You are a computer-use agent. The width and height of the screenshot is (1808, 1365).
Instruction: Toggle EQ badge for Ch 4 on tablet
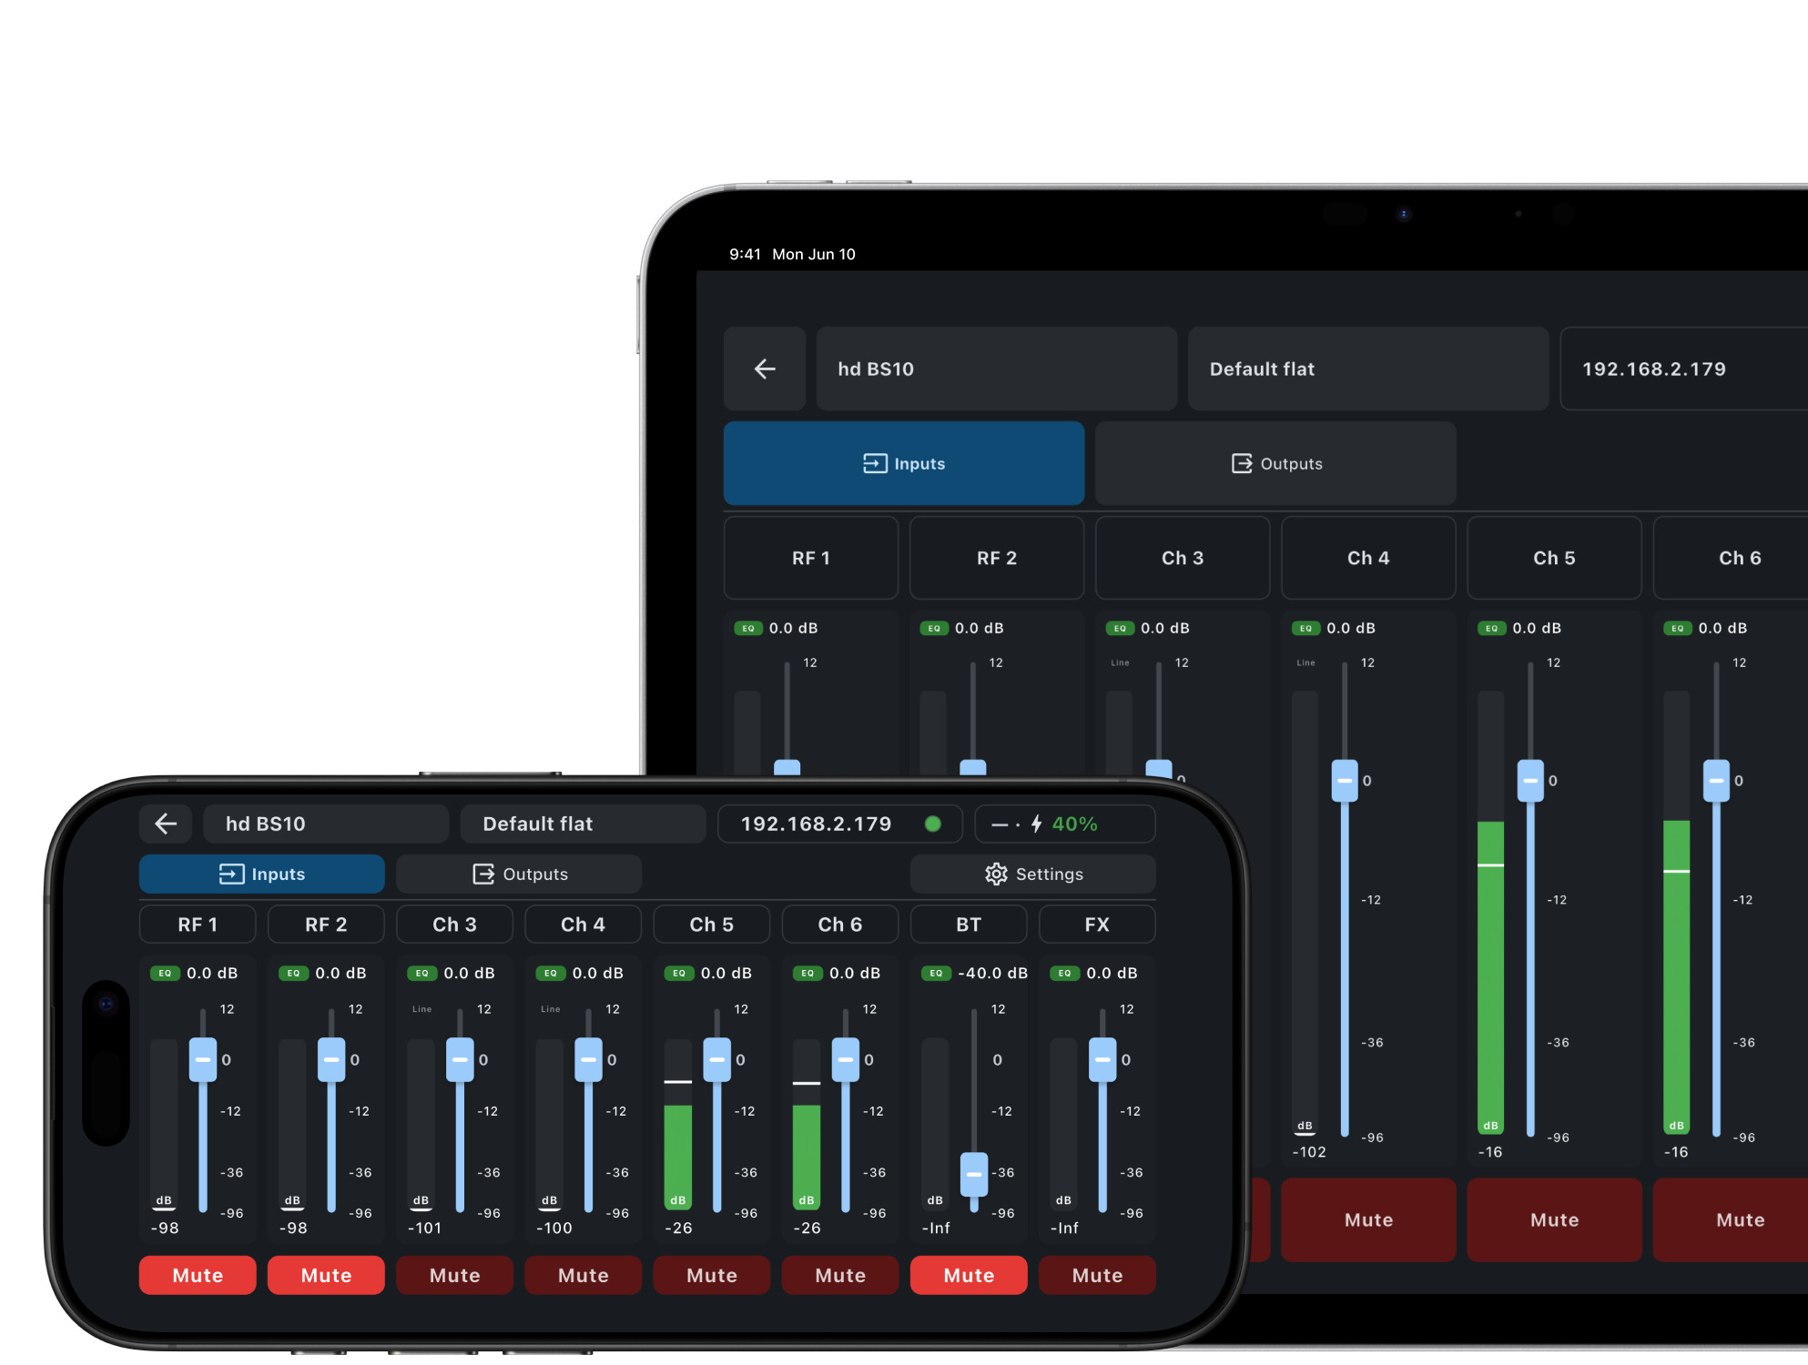point(1305,628)
